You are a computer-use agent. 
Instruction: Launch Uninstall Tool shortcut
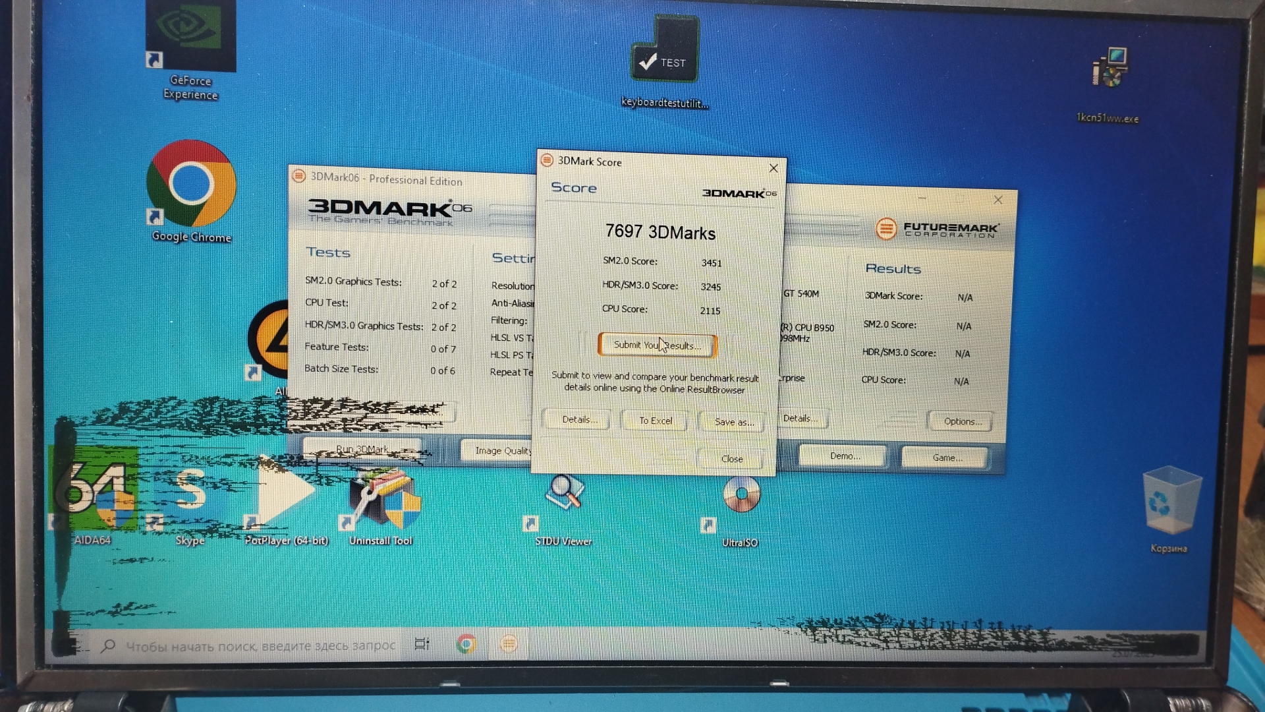[x=382, y=501]
